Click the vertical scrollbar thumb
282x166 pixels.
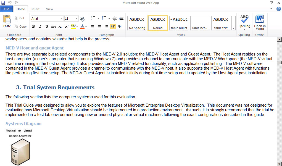pyautogui.click(x=279, y=63)
